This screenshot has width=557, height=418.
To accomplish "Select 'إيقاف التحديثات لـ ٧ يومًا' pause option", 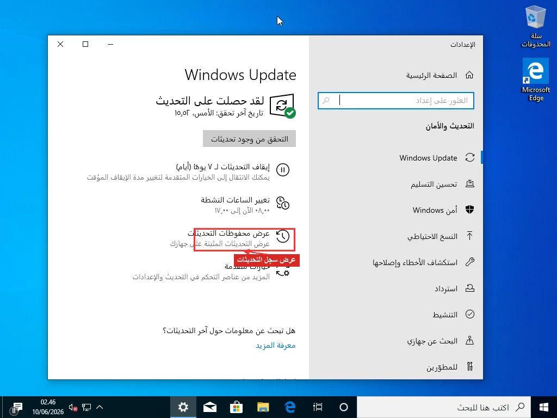I will click(223, 167).
